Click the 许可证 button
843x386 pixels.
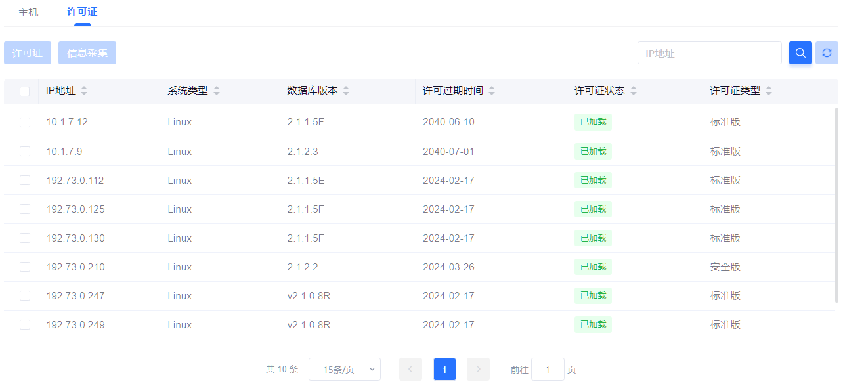28,53
